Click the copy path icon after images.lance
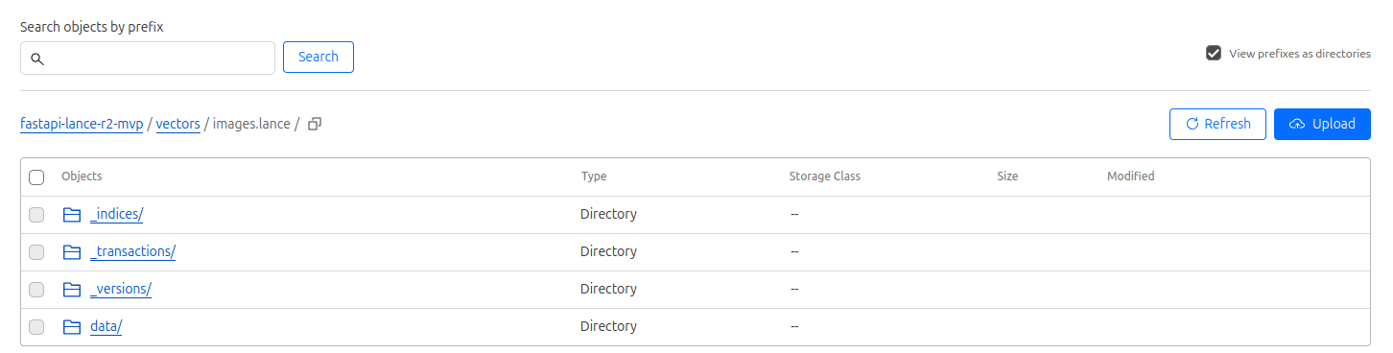Image resolution: width=1393 pixels, height=353 pixels. click(x=315, y=124)
